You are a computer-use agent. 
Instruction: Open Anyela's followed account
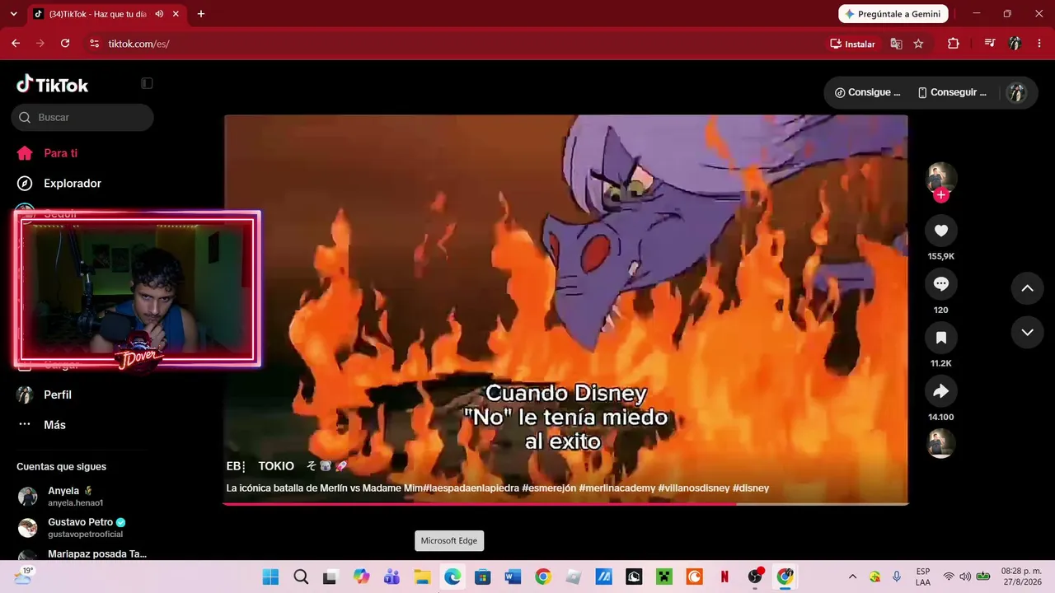tap(82, 496)
